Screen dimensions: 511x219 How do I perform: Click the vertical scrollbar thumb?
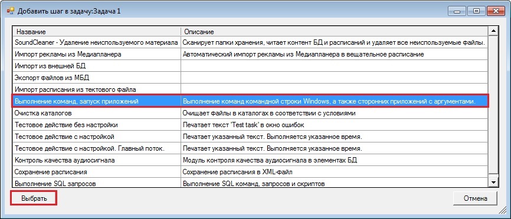(493, 105)
